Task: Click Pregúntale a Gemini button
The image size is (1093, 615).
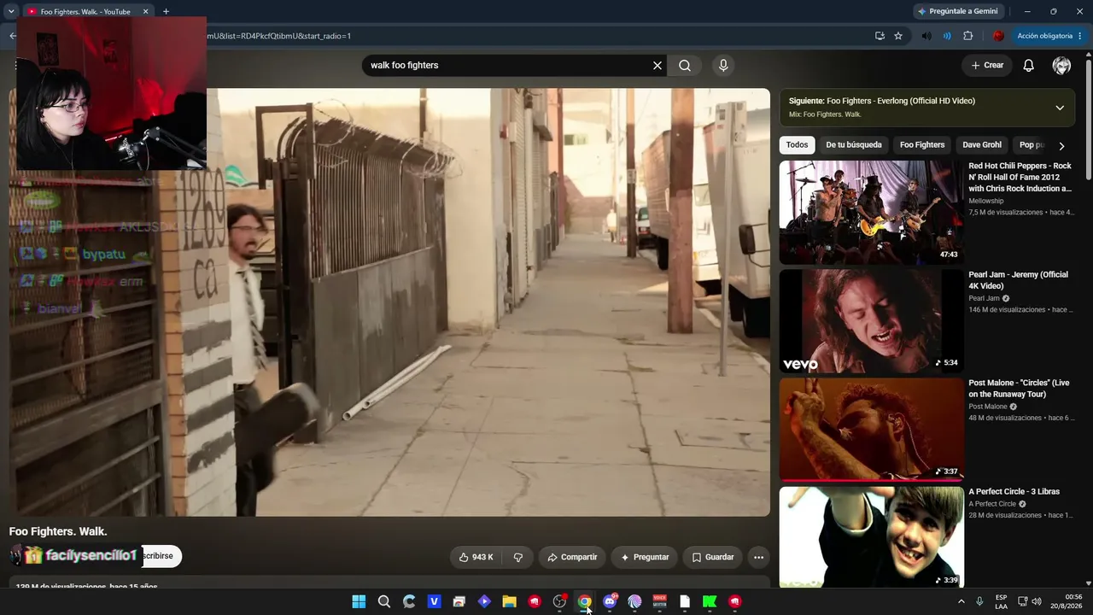Action: [x=957, y=12]
